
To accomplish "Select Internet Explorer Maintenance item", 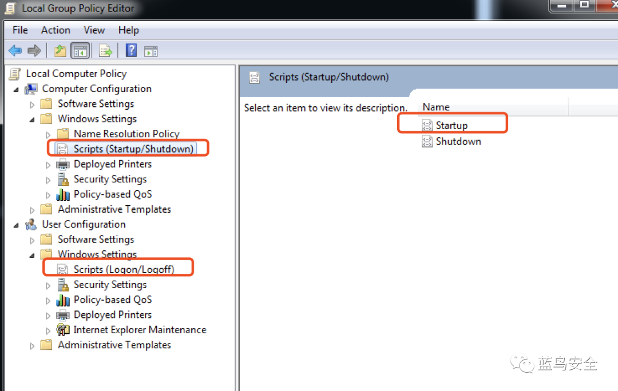I will pos(140,330).
